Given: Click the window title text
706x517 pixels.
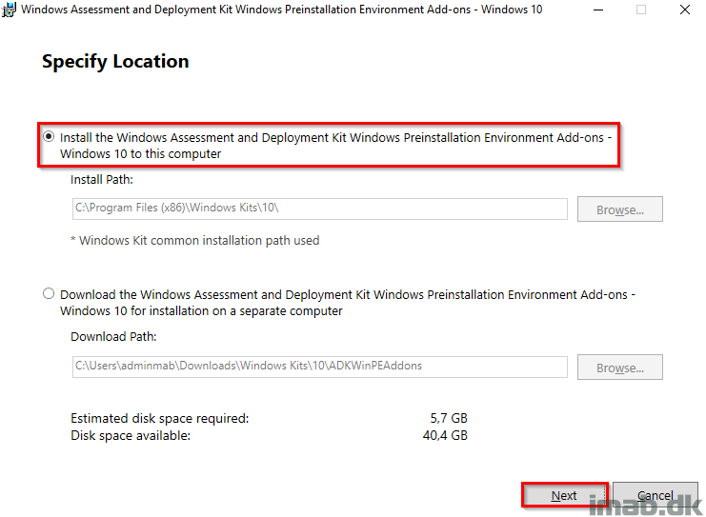Looking at the screenshot, I should tap(282, 10).
